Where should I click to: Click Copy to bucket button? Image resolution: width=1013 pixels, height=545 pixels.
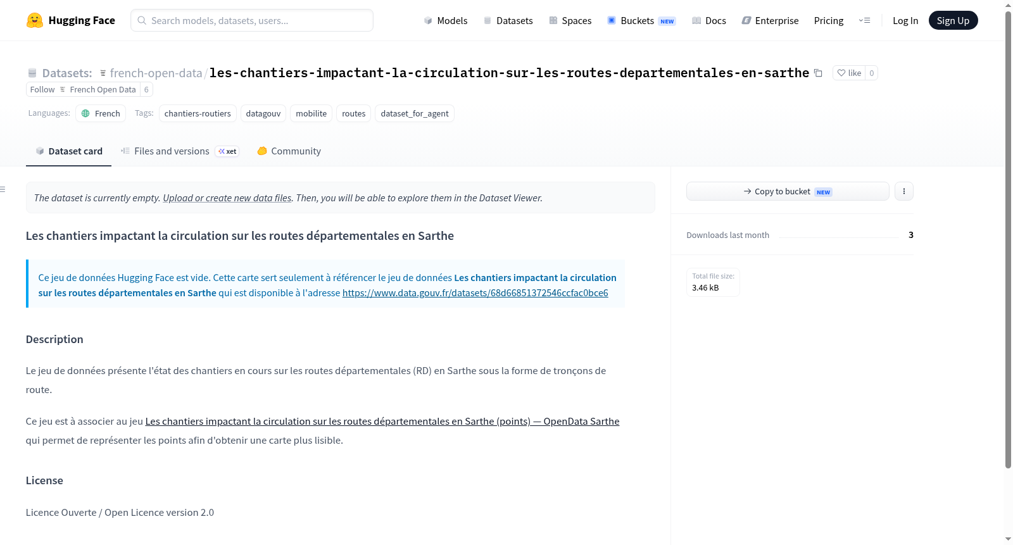coord(788,191)
